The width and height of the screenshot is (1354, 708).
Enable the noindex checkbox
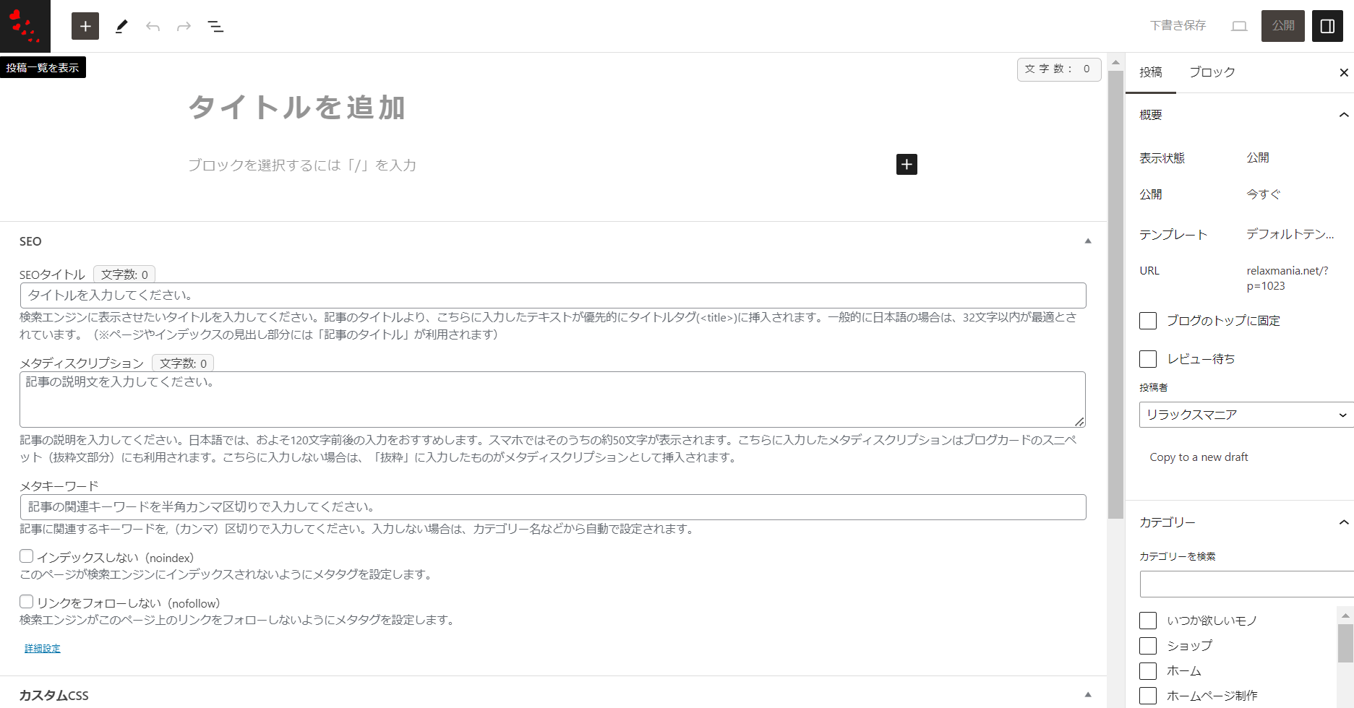tap(27, 556)
